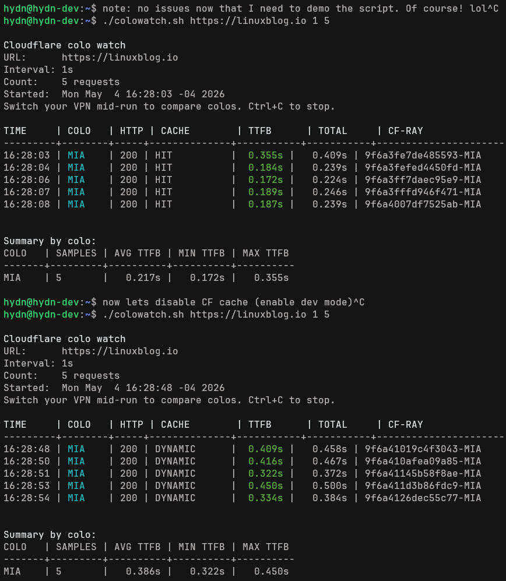This screenshot has height=581, width=506.
Task: Click the CF-RAY value 9f6a4007df7525ab-MIA
Action: pos(423,204)
